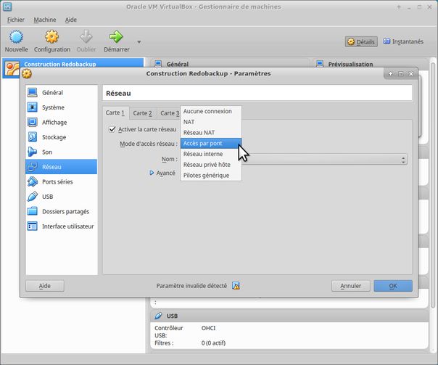The image size is (438, 365).
Task: Choose NAT in access mode list
Action: 211,122
